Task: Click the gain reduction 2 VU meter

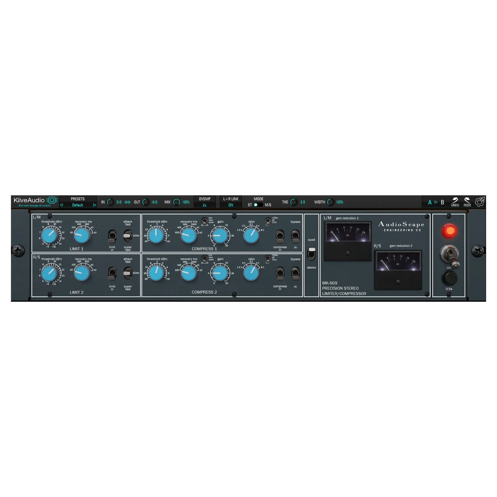Action: click(398, 270)
